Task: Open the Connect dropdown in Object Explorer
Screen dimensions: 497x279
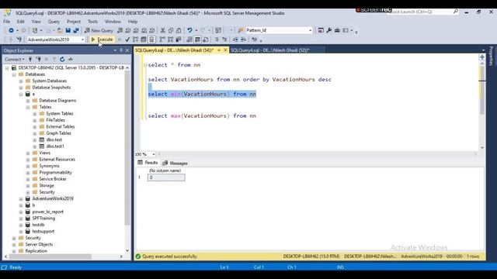Action: point(14,59)
